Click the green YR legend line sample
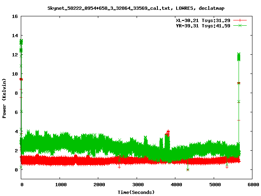The width and height of the screenshot is (261, 196). pos(240,25)
